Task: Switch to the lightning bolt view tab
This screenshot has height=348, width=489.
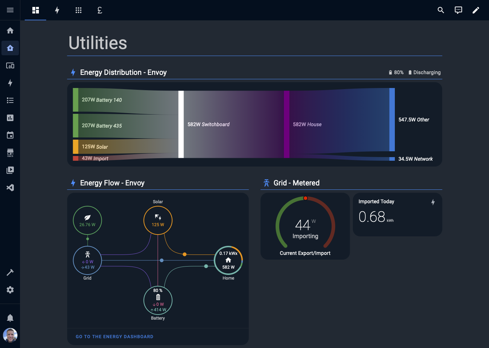Action: click(57, 10)
